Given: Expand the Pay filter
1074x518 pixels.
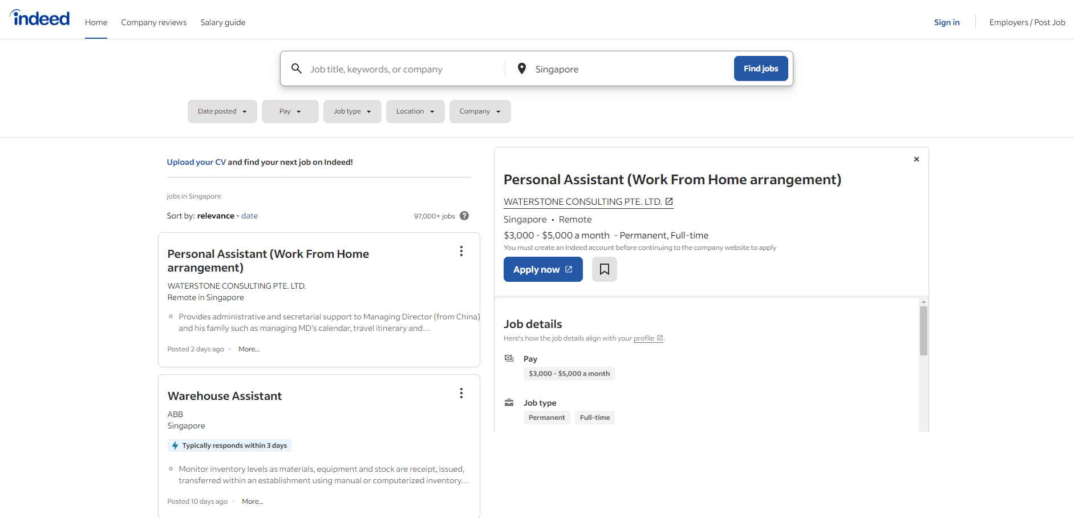Looking at the screenshot, I should click(x=290, y=111).
